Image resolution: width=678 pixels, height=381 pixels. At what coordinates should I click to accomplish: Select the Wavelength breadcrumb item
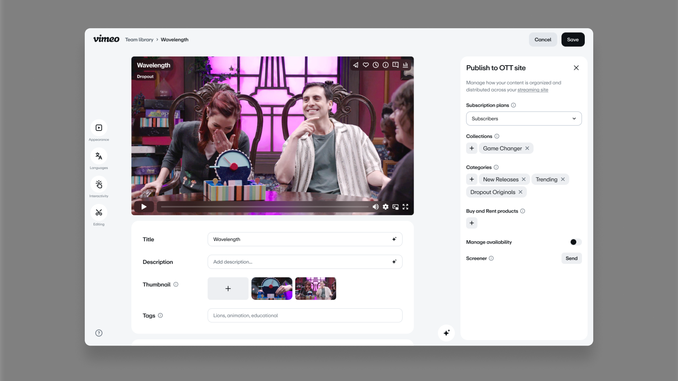pyautogui.click(x=175, y=40)
